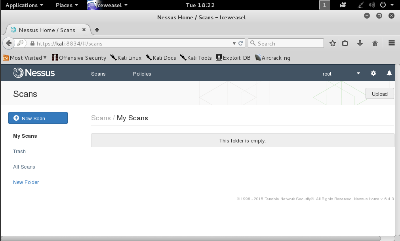The height and width of the screenshot is (241, 400).
Task: Click the screen recorder camera icon
Action: [343, 5]
